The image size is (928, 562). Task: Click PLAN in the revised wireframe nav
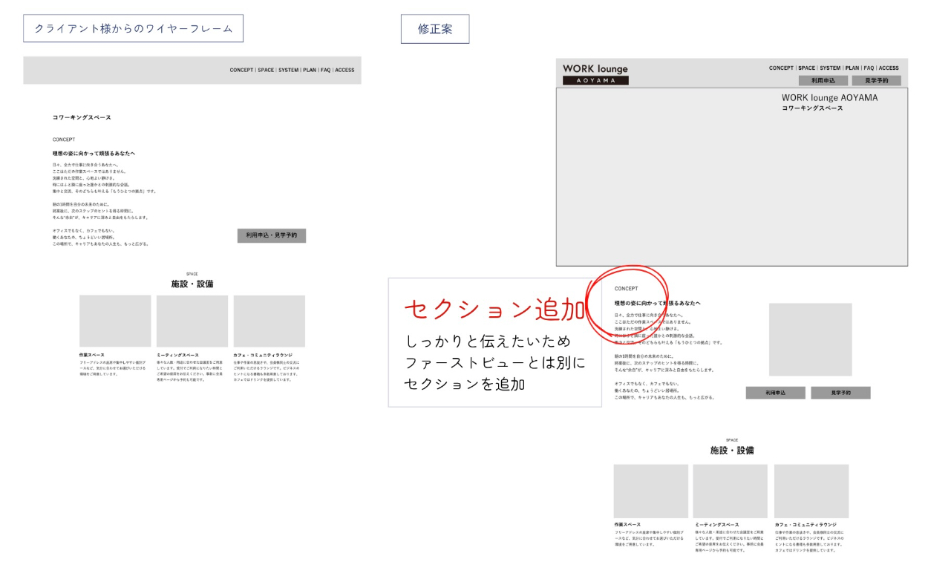(852, 68)
